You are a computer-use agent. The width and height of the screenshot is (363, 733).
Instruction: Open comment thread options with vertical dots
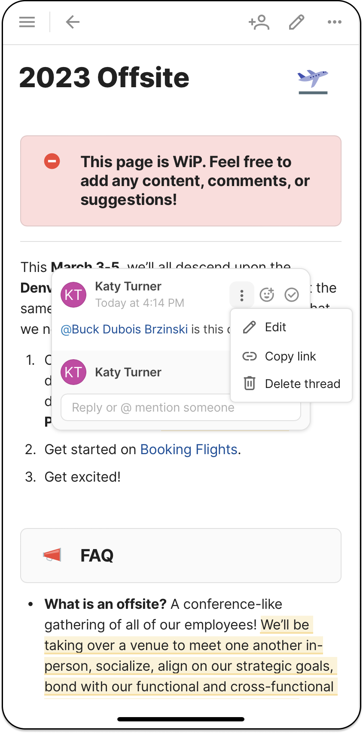click(242, 295)
